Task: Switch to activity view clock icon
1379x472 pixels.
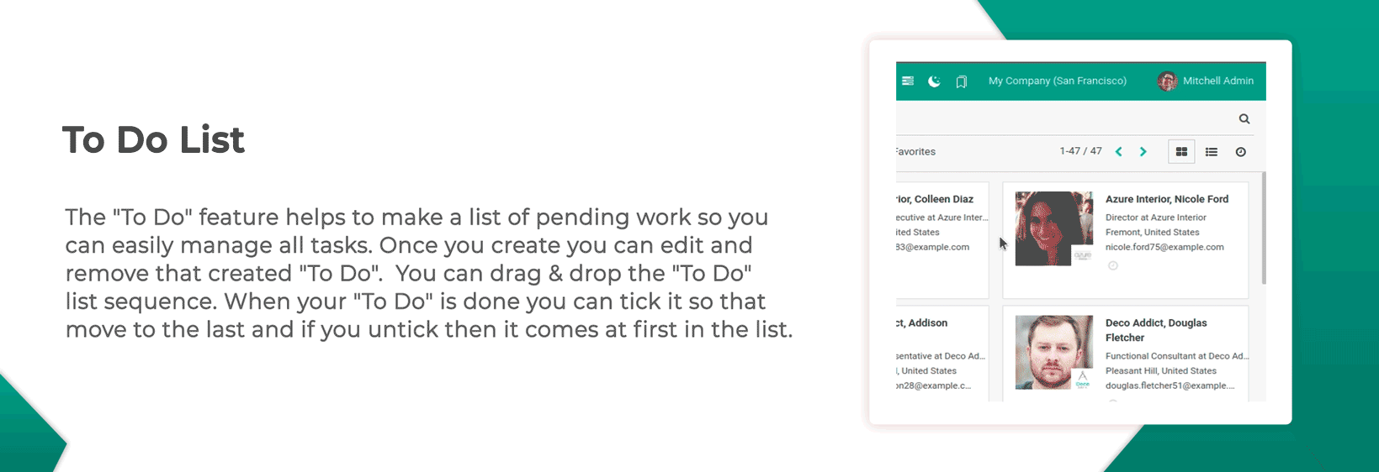Action: click(1240, 152)
